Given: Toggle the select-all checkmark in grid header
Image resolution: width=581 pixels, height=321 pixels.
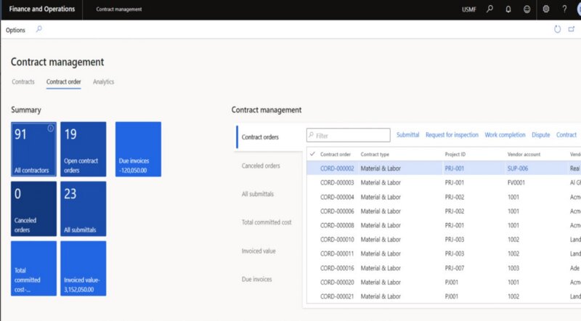Looking at the screenshot, I should pyautogui.click(x=312, y=154).
